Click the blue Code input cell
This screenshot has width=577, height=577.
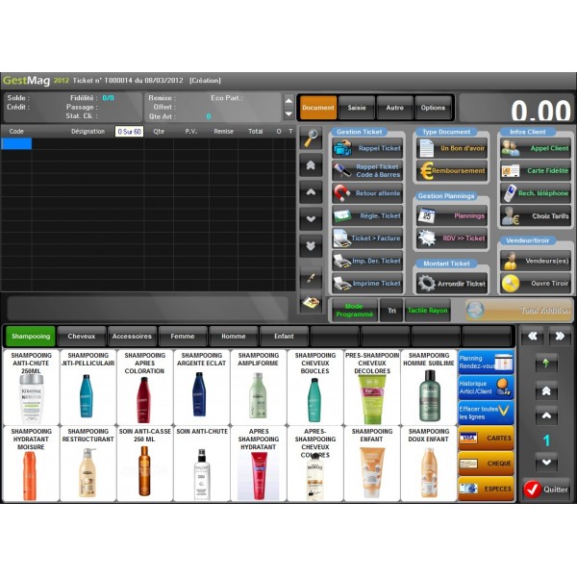(16, 143)
